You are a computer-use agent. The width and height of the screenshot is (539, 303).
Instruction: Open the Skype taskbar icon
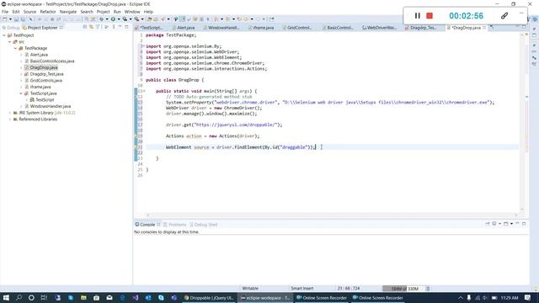(x=161, y=297)
